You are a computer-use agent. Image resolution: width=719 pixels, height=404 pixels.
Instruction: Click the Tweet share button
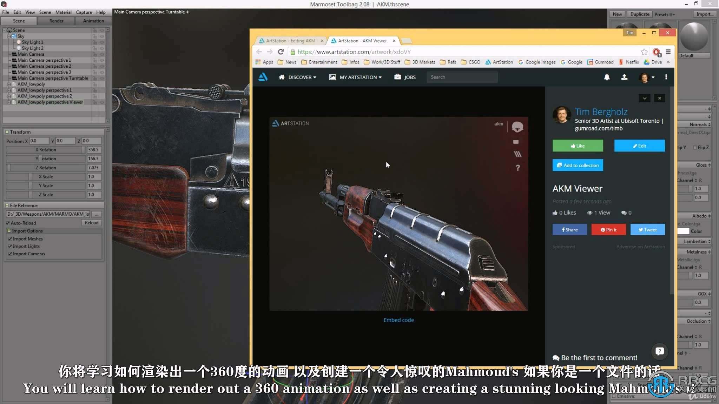647,230
